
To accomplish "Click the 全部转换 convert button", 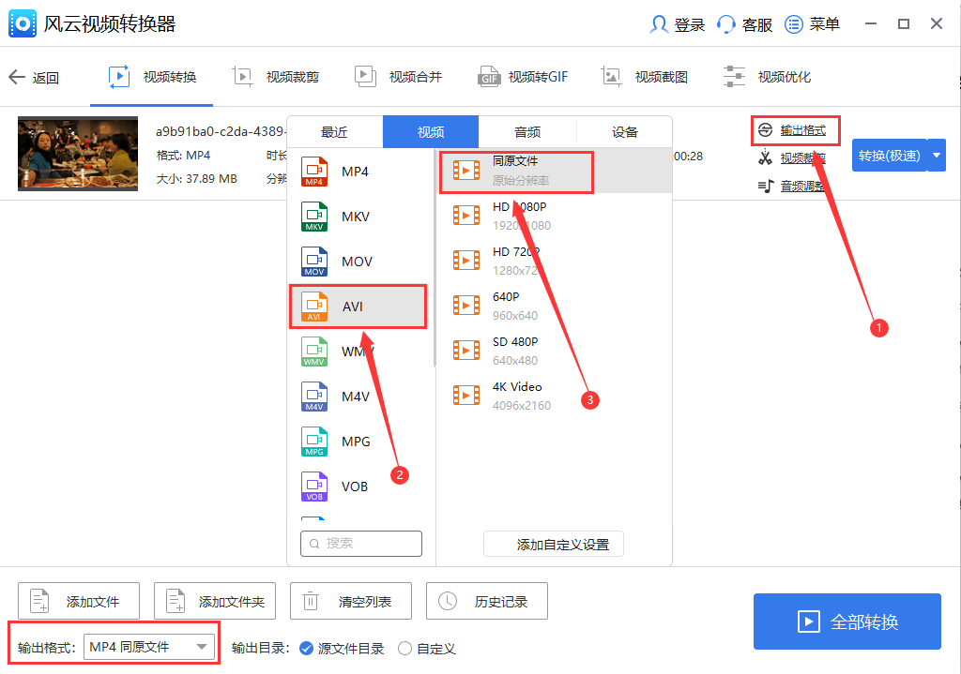I will click(847, 622).
